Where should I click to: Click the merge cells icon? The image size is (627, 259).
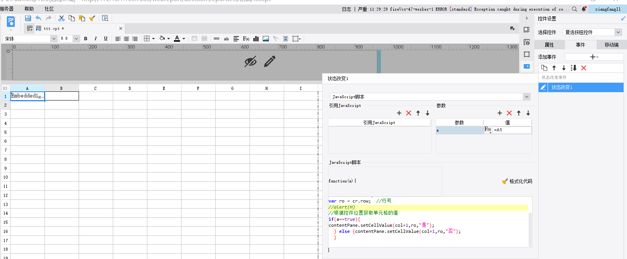click(x=194, y=39)
